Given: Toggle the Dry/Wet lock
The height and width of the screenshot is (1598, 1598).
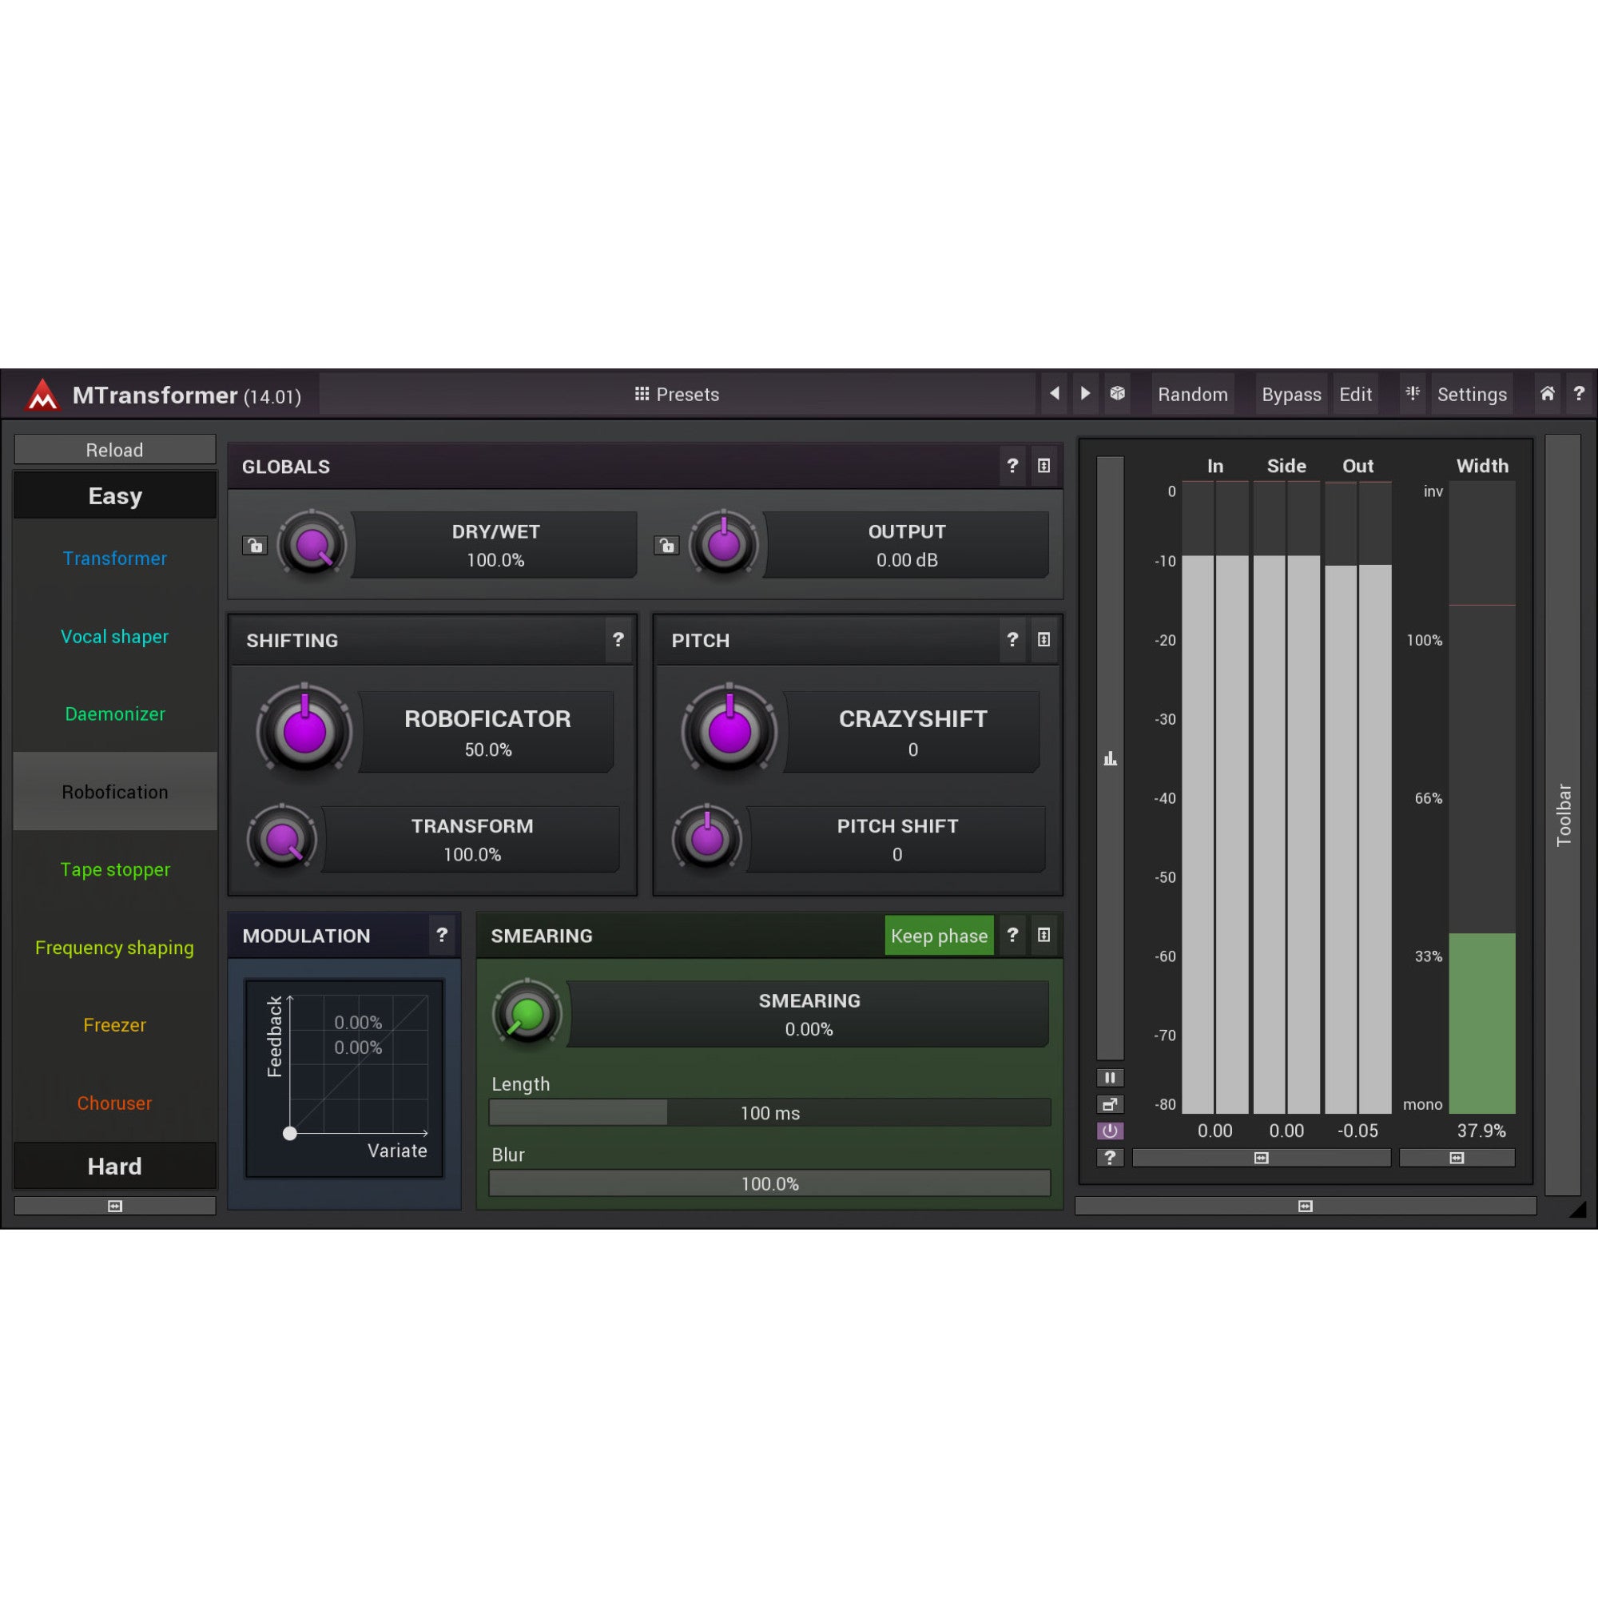Looking at the screenshot, I should [x=255, y=545].
